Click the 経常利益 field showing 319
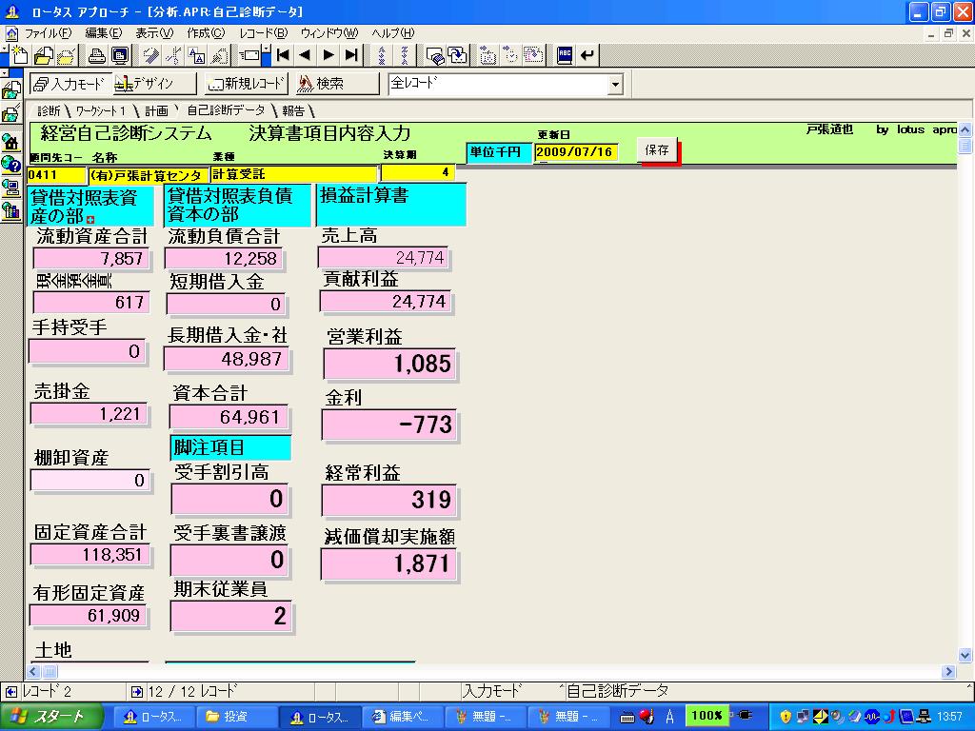975x731 pixels. [389, 500]
